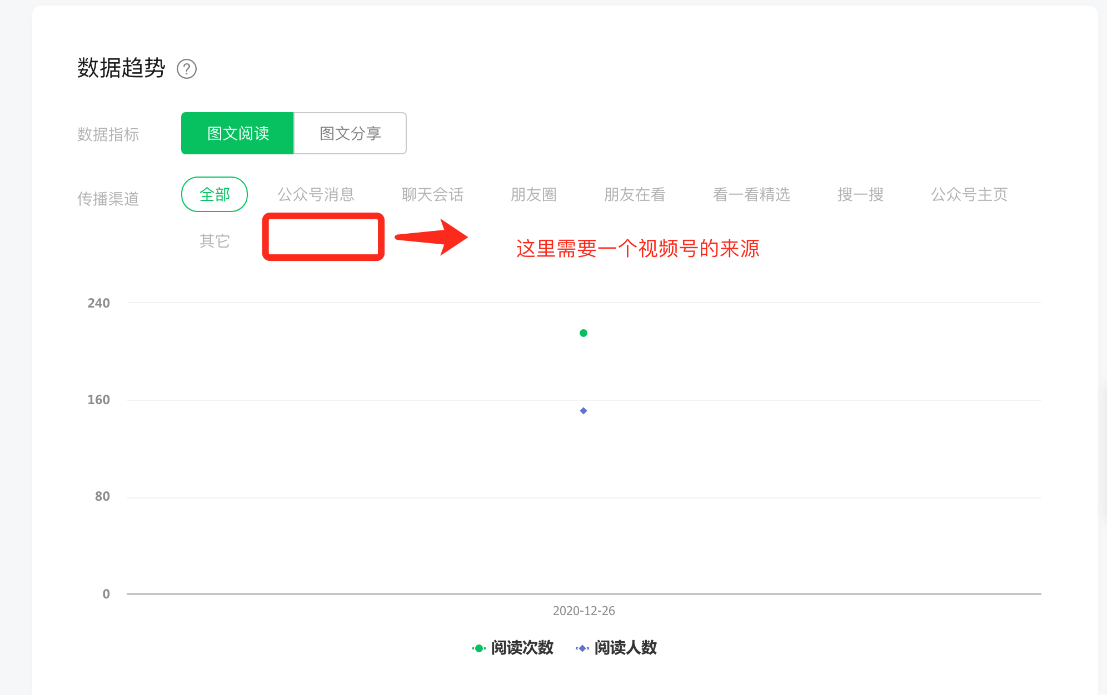Filter by 聊天会话 channel
Screen dimensions: 1107x695
(432, 194)
